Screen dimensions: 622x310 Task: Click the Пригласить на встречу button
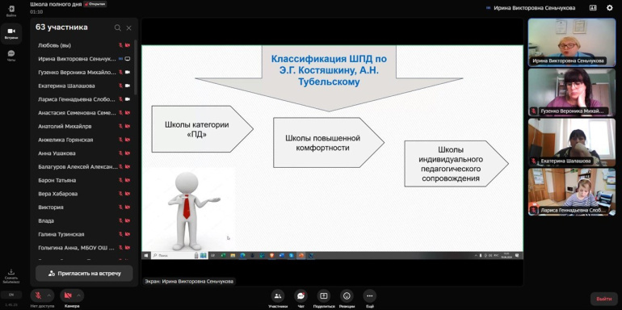click(84, 274)
